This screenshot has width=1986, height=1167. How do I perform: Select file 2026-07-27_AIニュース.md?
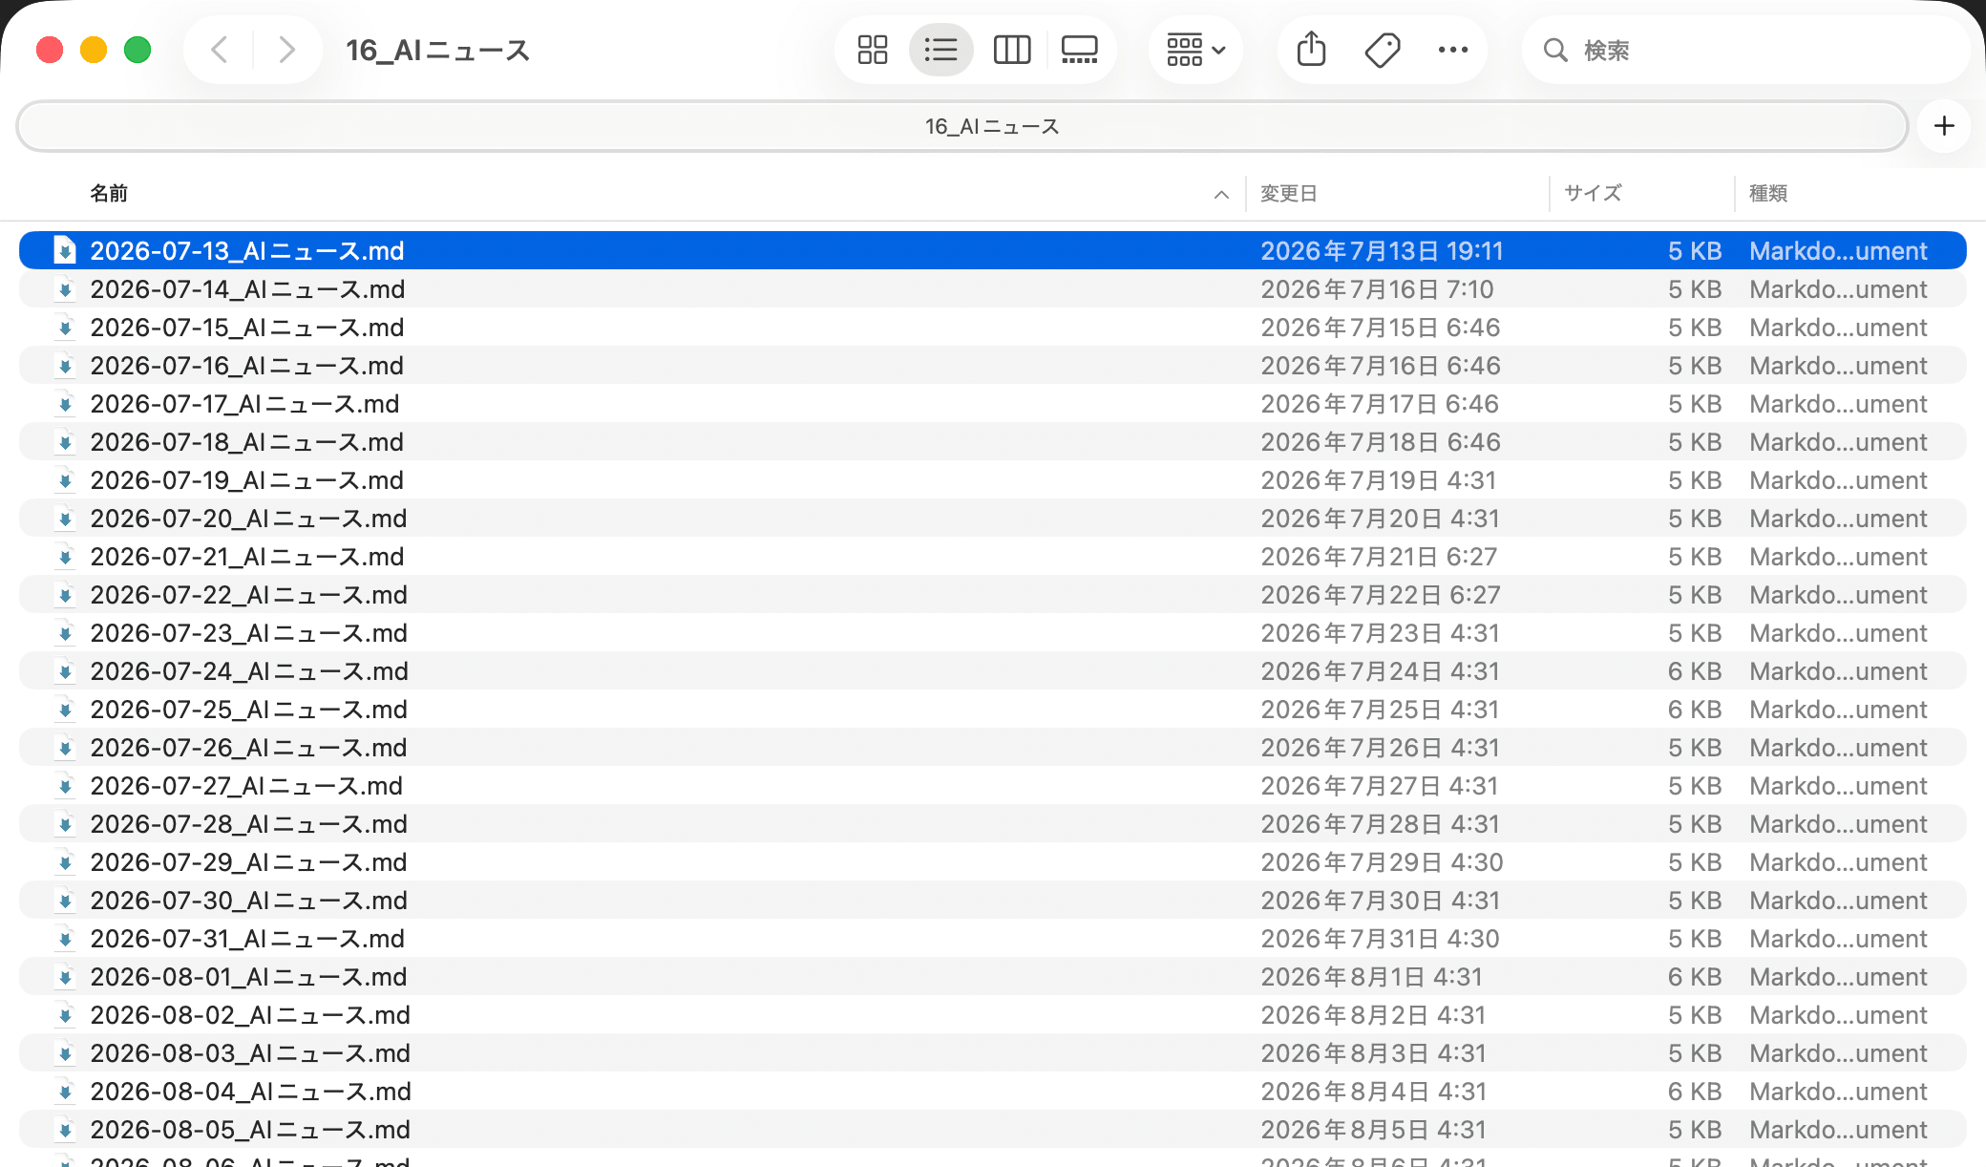[993, 786]
